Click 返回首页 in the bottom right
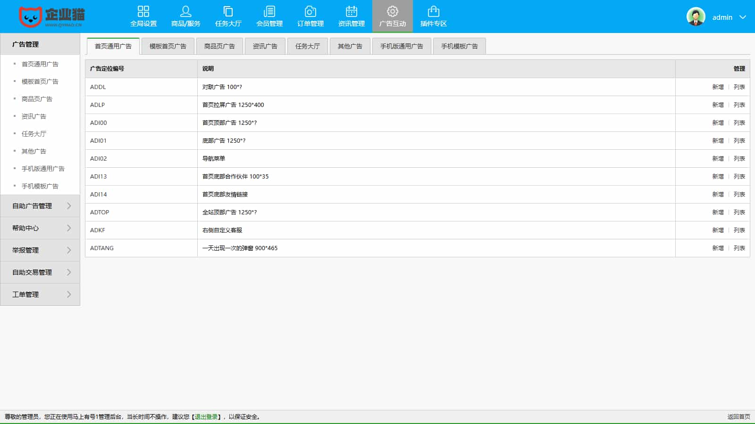 click(738, 417)
